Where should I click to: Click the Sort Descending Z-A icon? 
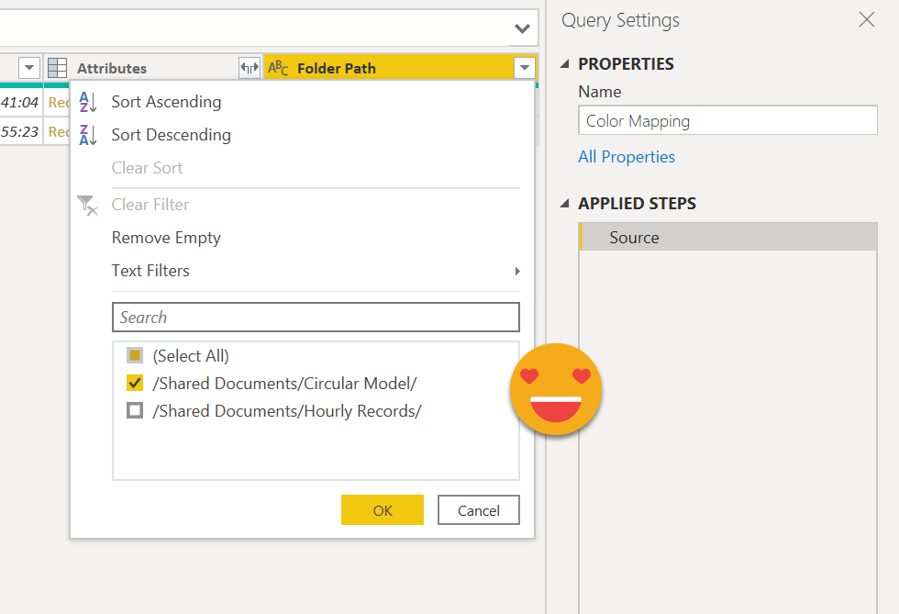(x=88, y=135)
